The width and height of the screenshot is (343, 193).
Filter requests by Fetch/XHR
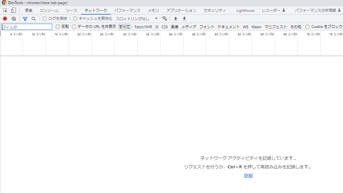(x=143, y=27)
